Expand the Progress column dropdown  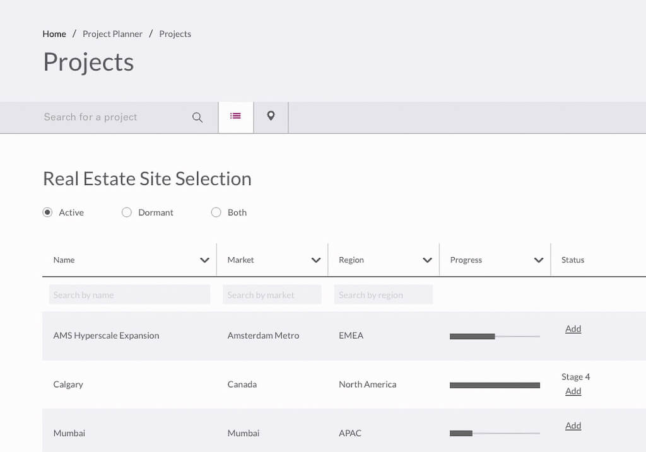[x=539, y=260]
